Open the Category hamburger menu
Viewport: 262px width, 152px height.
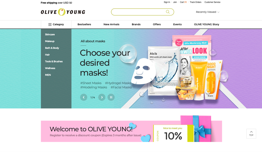[x=56, y=24]
